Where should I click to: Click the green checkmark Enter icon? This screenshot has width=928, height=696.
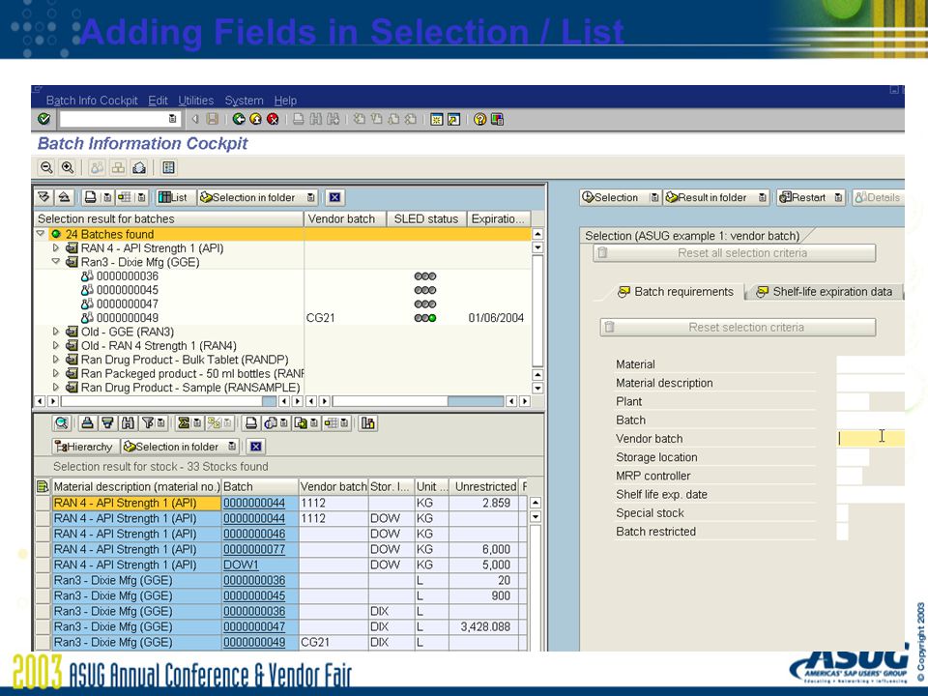coord(43,119)
